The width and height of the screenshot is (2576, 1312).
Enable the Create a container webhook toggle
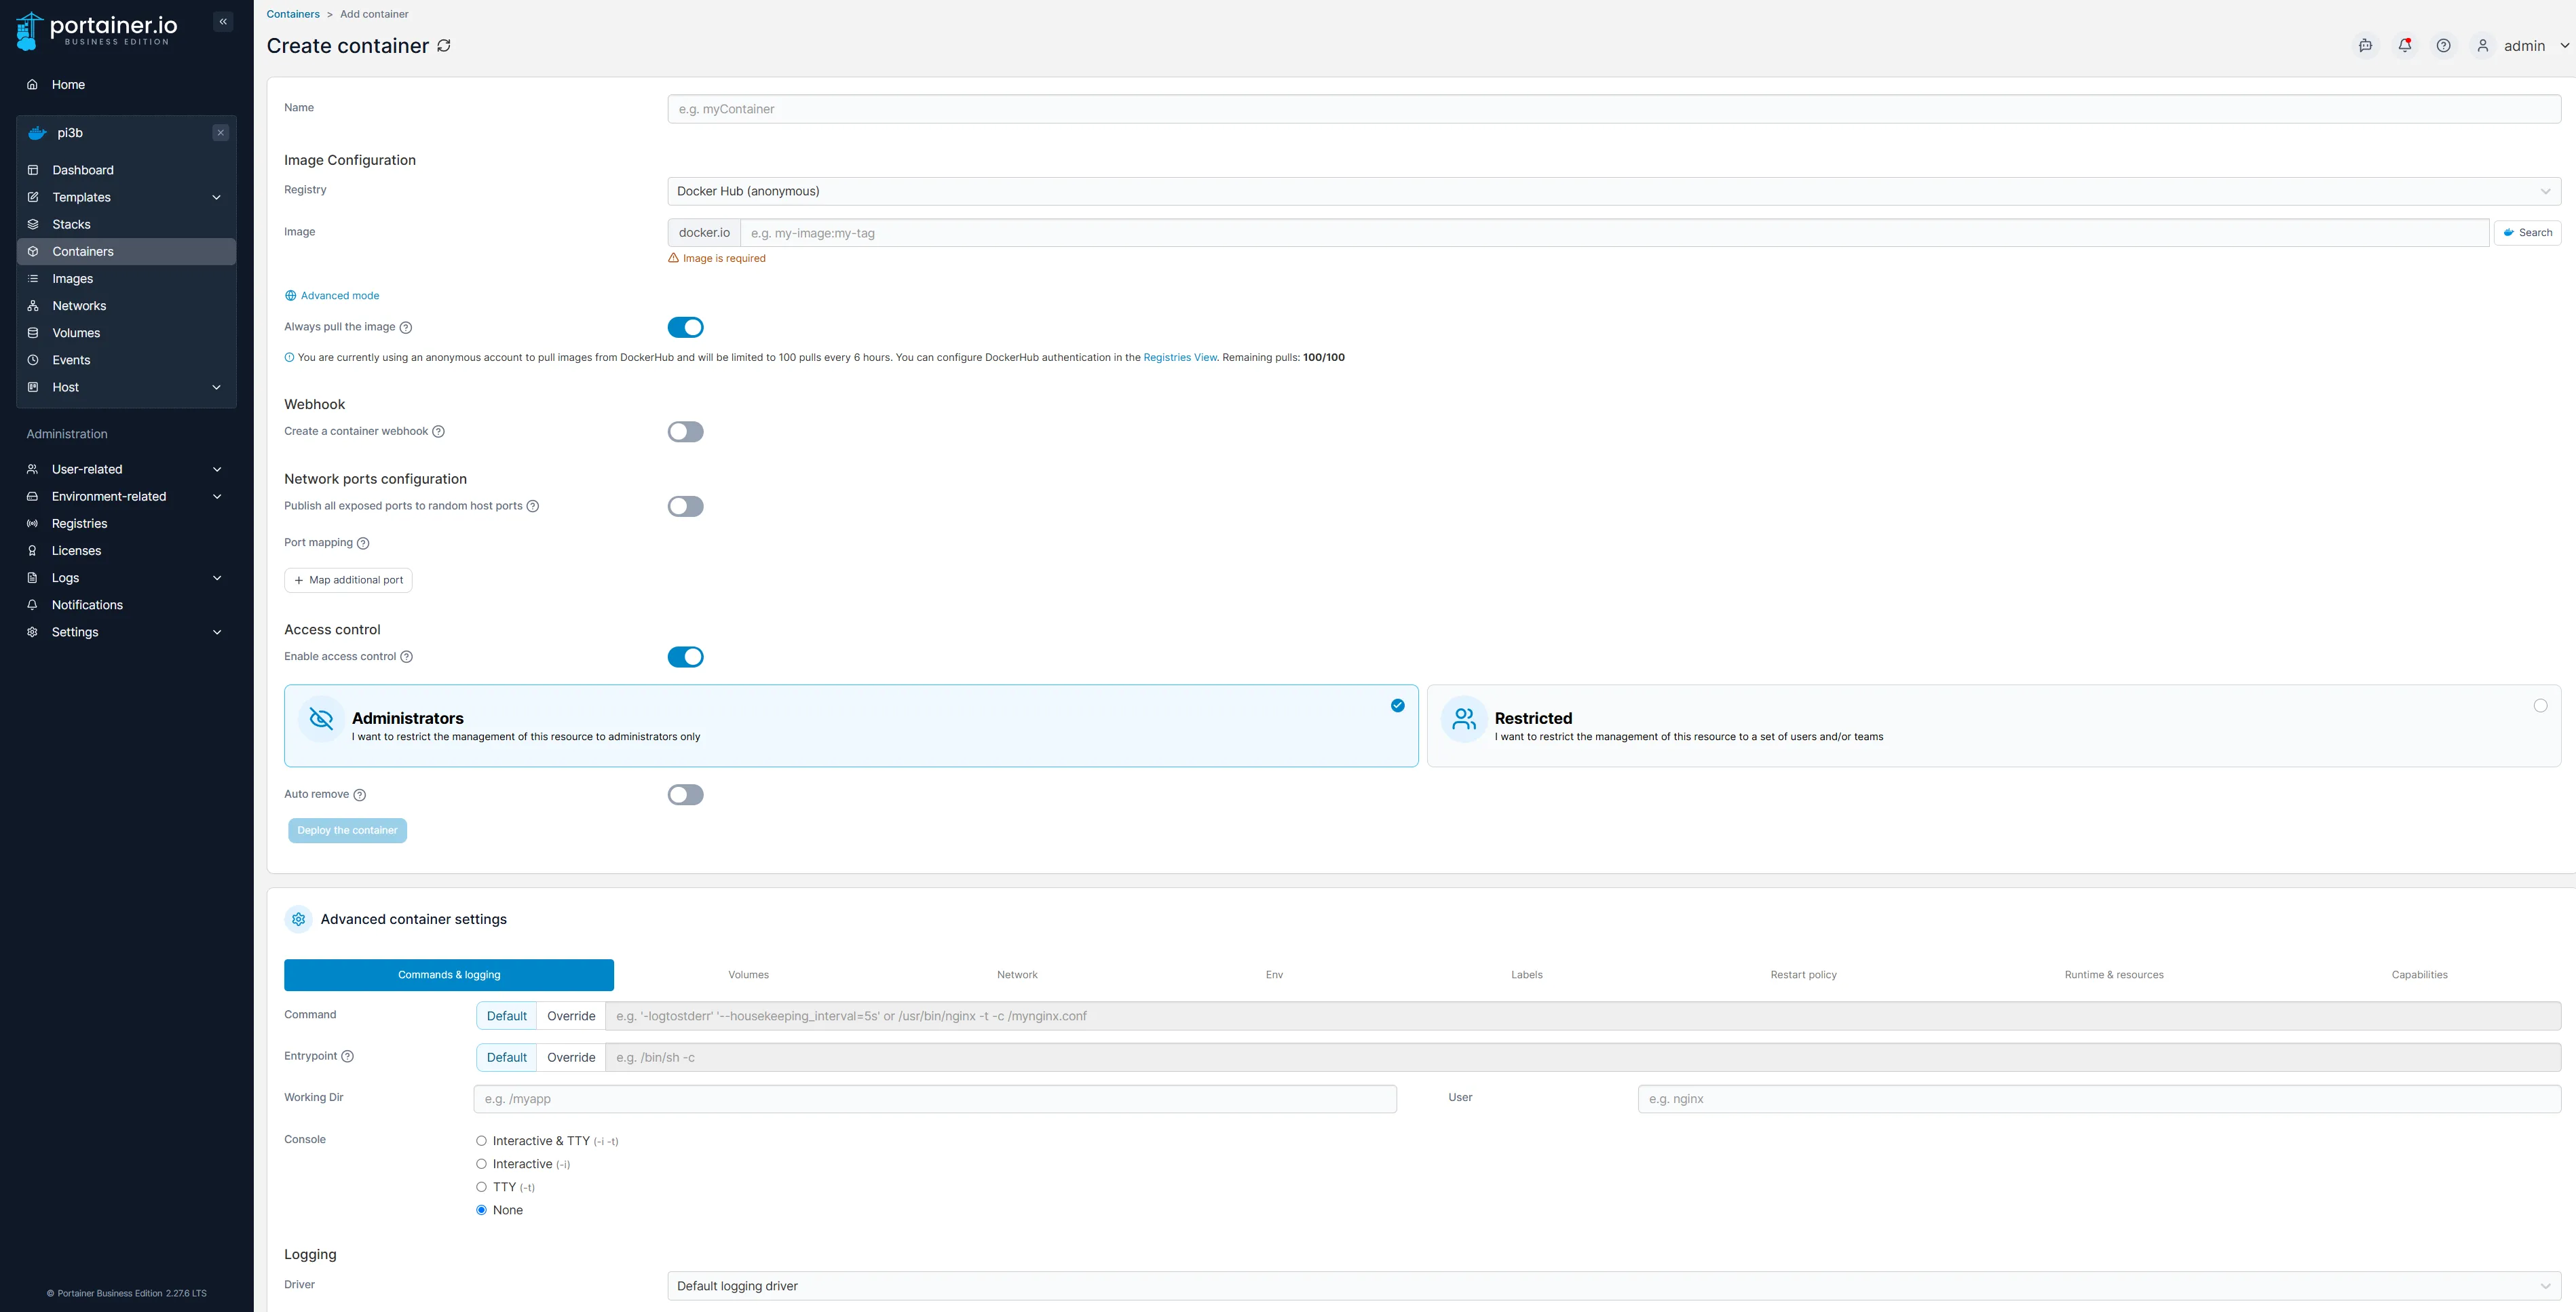tap(685, 432)
